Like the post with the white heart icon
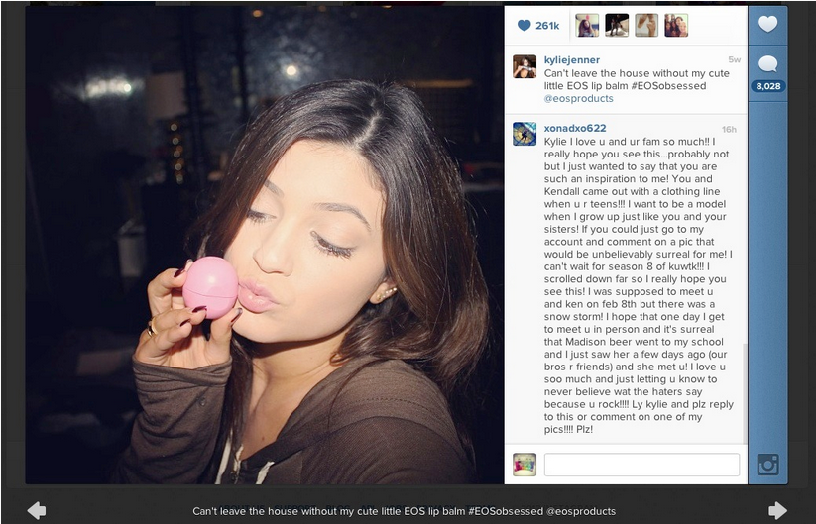Viewport: 816px width, 524px height. pos(767,24)
